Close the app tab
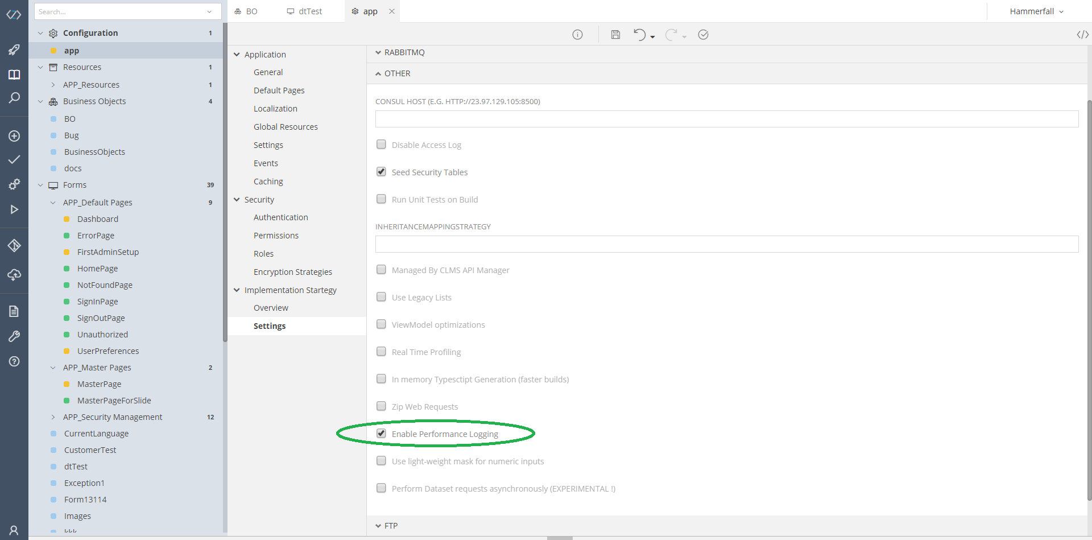Image resolution: width=1092 pixels, height=540 pixels. (392, 11)
